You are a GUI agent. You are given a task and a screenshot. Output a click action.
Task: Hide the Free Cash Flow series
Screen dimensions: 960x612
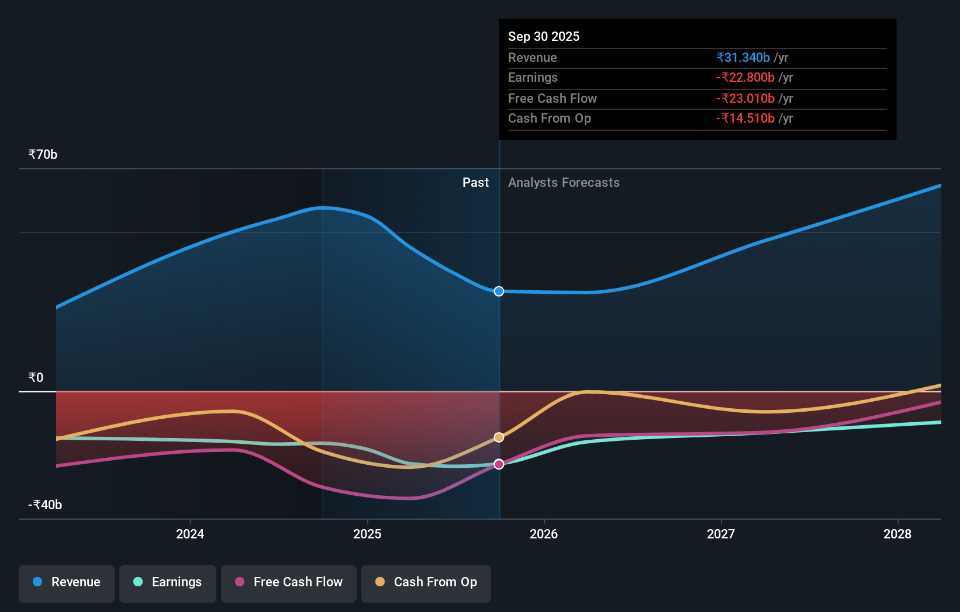click(289, 583)
